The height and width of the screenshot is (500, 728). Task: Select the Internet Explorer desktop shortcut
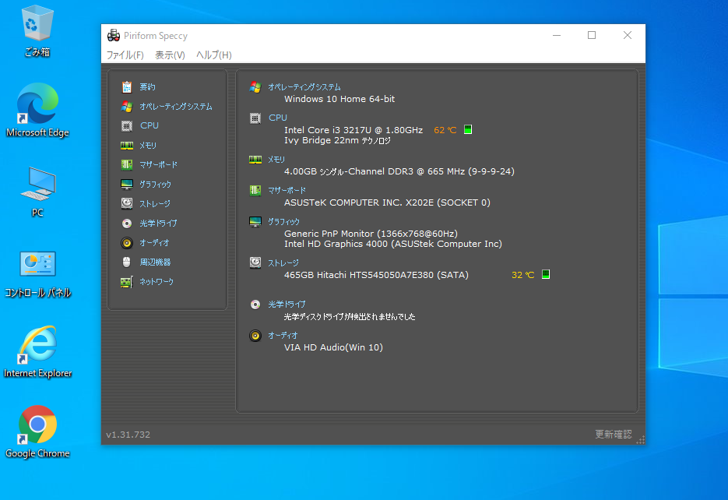pos(37,352)
